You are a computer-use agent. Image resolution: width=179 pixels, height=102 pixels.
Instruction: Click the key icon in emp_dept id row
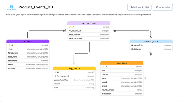pos(103,67)
